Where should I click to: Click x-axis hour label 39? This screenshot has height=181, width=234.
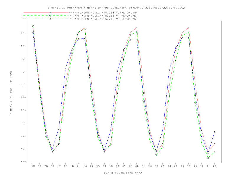coord(118,166)
